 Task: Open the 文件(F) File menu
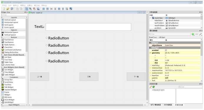coord(4,5)
